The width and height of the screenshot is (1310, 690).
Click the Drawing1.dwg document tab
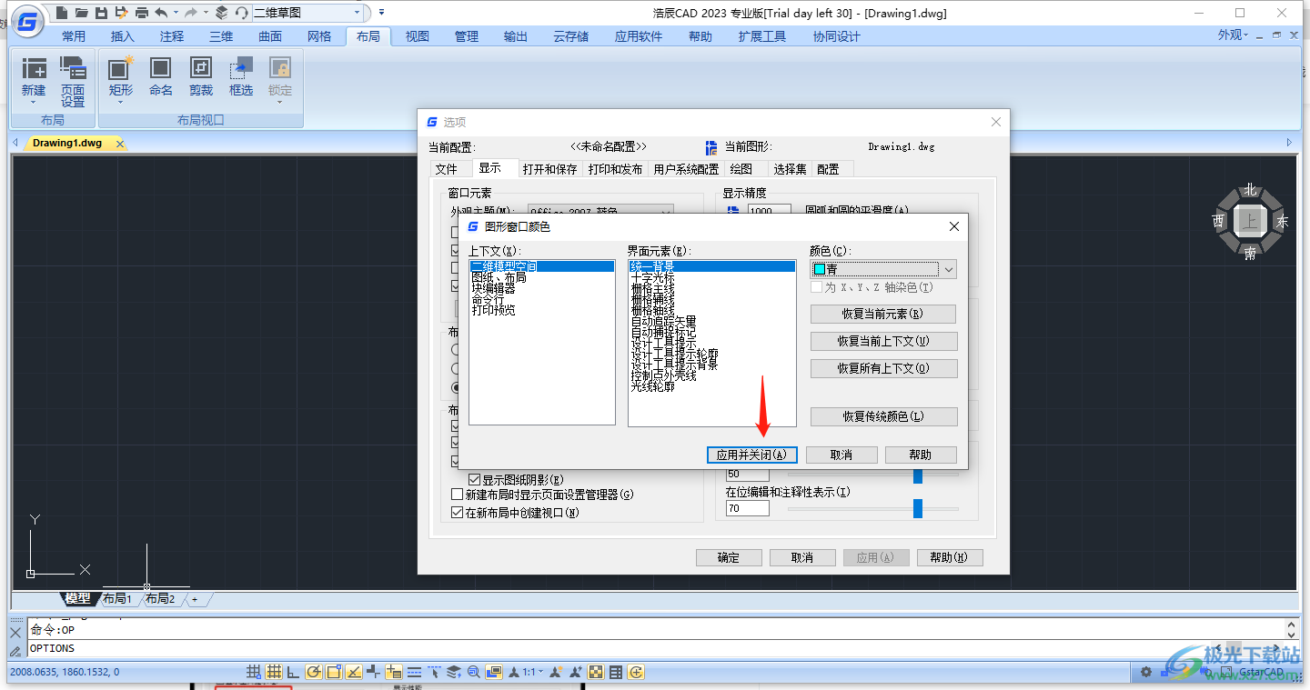tap(67, 143)
